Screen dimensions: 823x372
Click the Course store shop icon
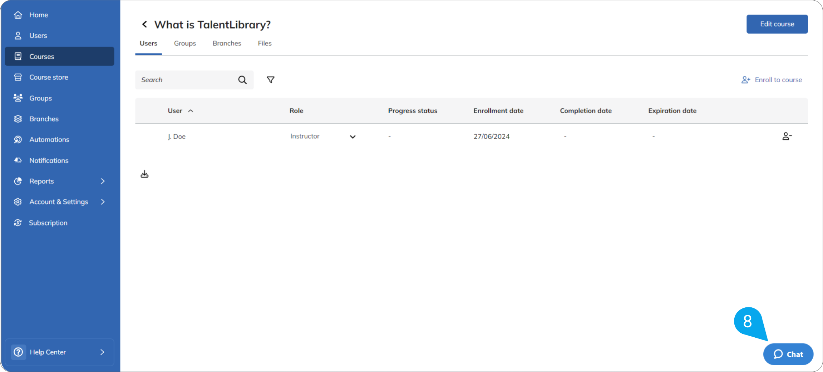click(18, 77)
